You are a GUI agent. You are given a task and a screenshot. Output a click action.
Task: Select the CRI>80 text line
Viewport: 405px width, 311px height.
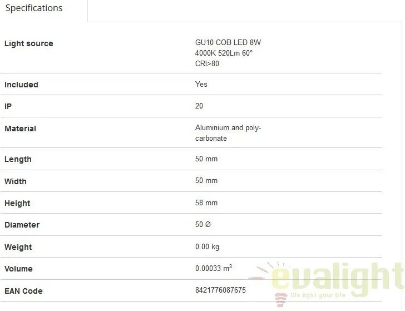coord(207,63)
